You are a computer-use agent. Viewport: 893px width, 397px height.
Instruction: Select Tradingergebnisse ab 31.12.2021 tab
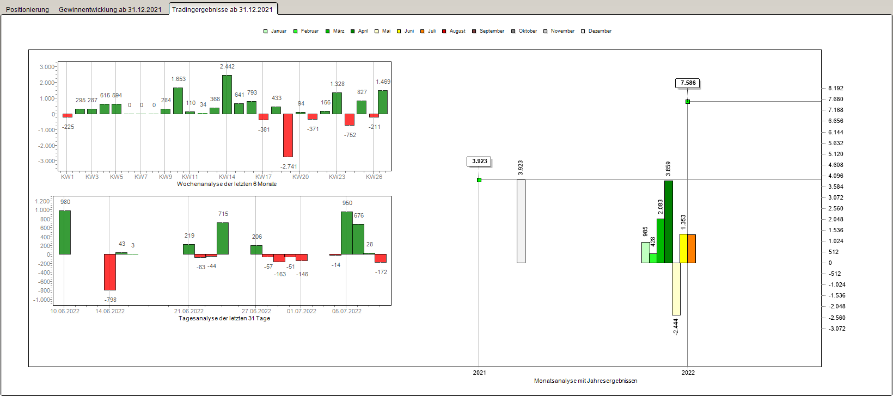pyautogui.click(x=223, y=9)
